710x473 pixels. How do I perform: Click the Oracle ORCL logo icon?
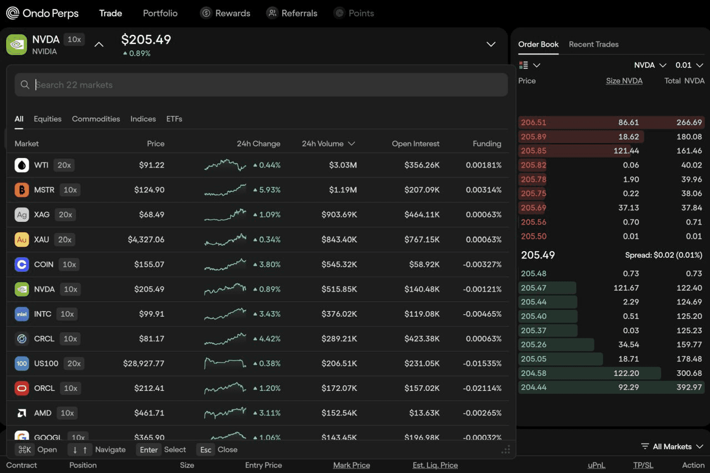pyautogui.click(x=22, y=388)
